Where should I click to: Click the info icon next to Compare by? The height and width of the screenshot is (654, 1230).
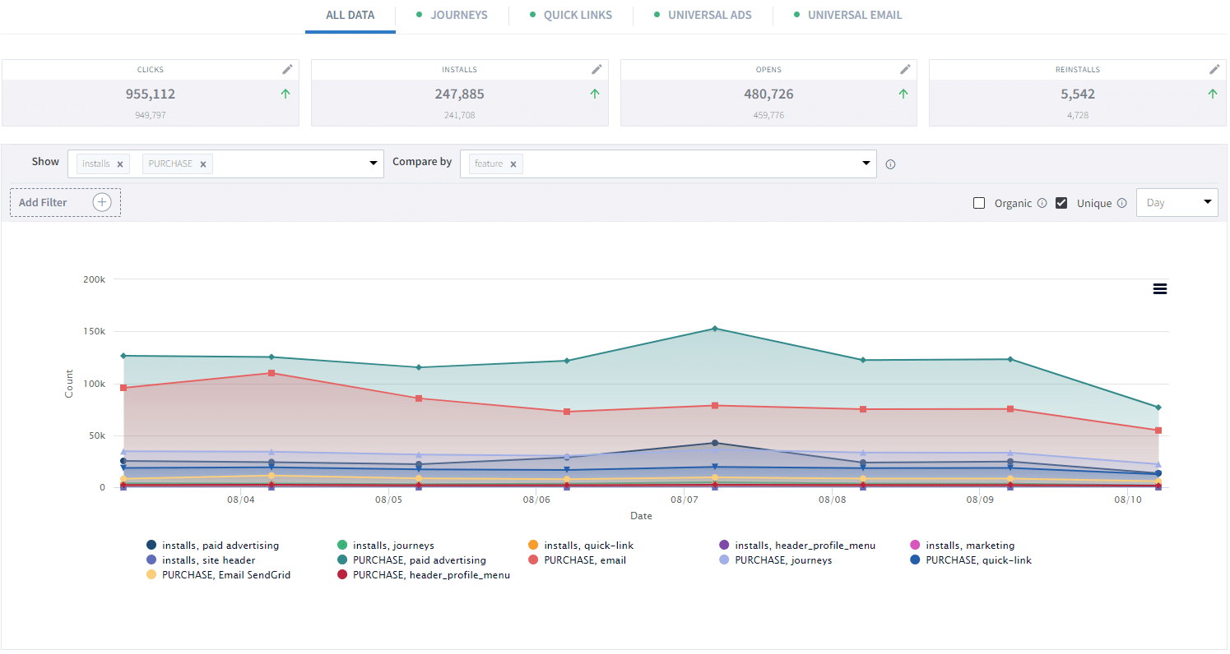890,164
